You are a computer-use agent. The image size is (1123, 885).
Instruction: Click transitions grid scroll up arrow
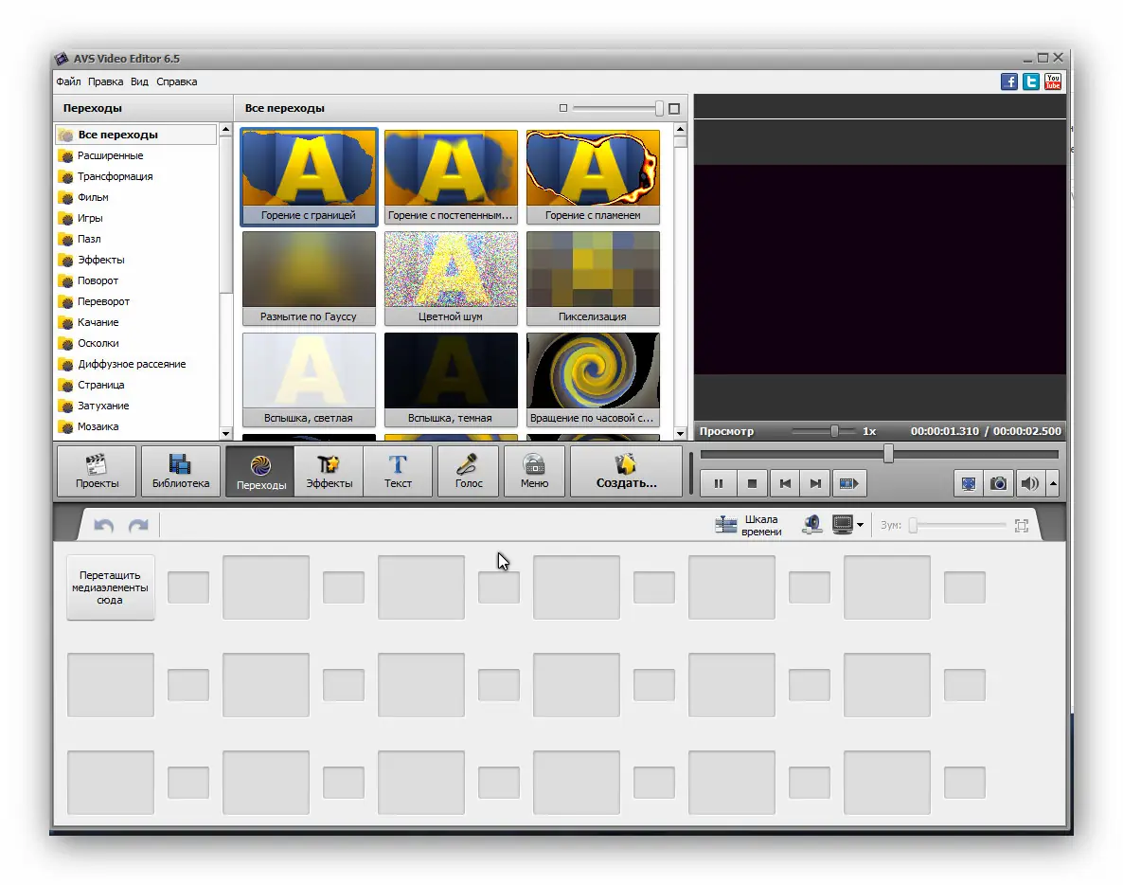click(681, 129)
